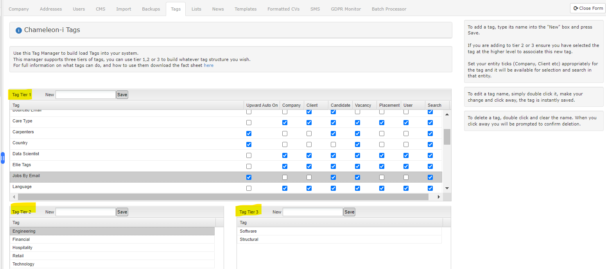The height and width of the screenshot is (269, 606).
Task: Open the Import tab
Action: (x=124, y=9)
